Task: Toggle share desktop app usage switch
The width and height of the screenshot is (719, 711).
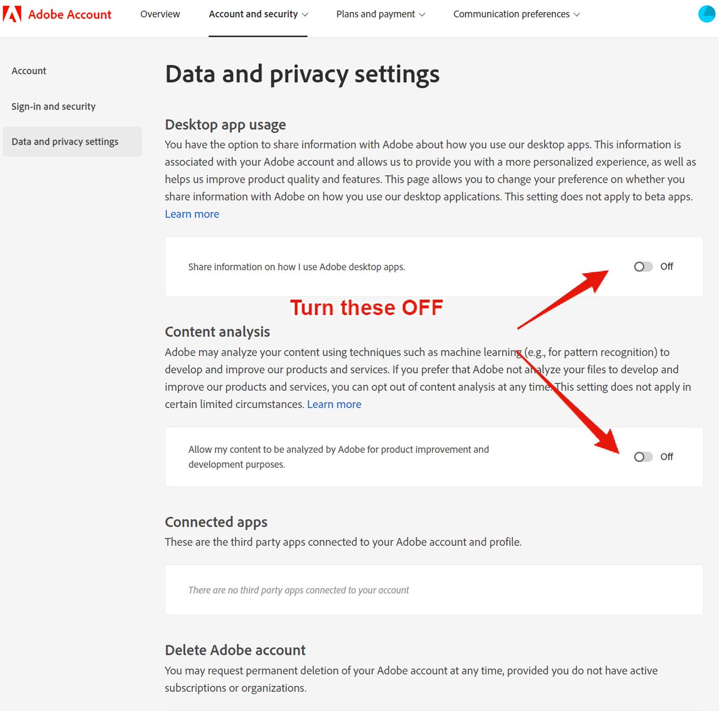Action: click(x=643, y=267)
